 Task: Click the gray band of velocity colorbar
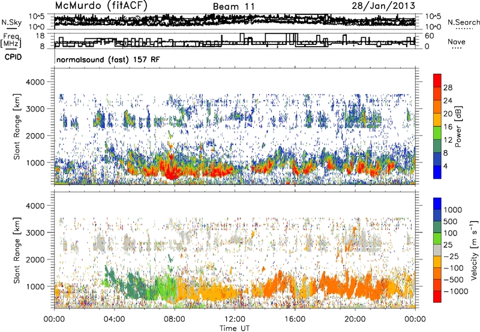click(x=437, y=250)
